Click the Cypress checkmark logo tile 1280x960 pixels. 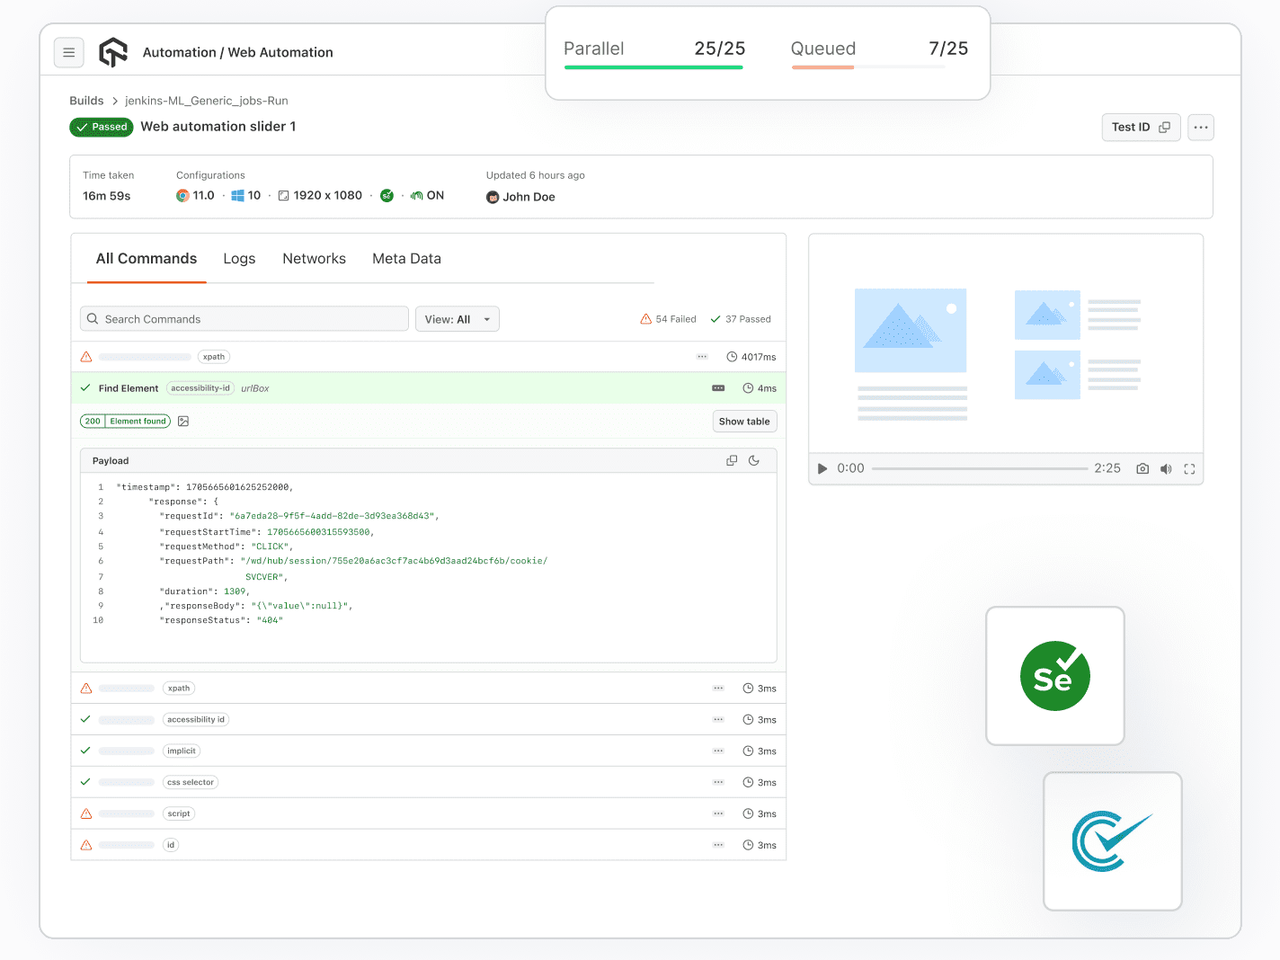(x=1112, y=841)
